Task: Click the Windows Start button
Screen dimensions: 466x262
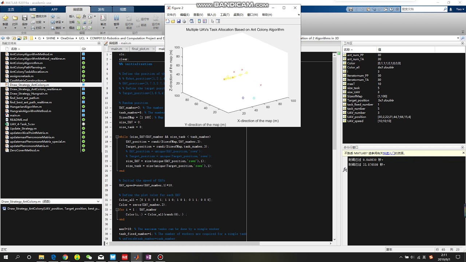Action: tap(5, 257)
